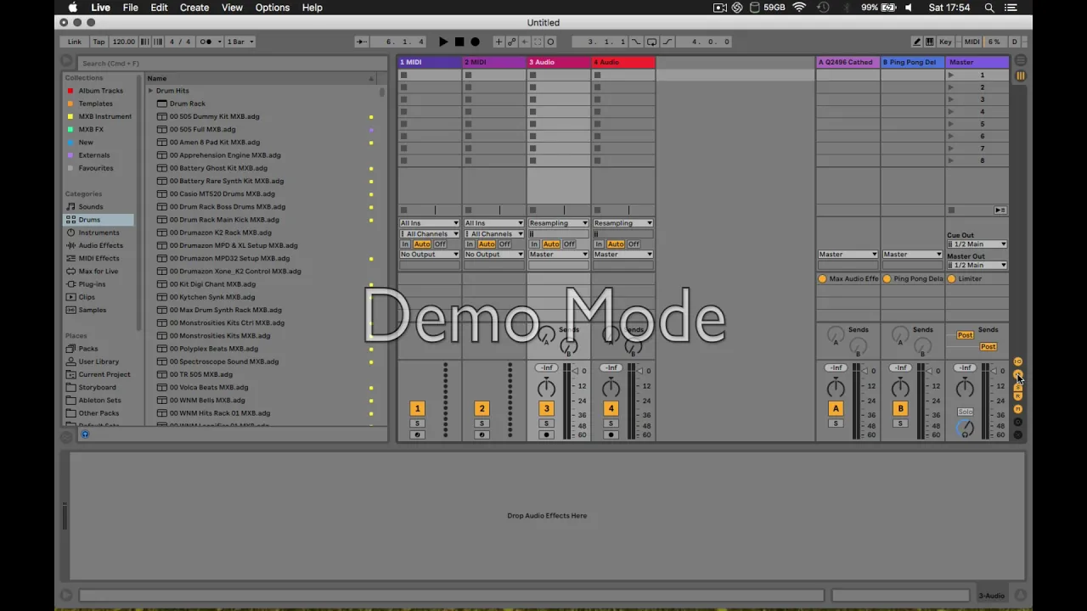Toggle return track B activator
The image size is (1087, 611).
900,408
